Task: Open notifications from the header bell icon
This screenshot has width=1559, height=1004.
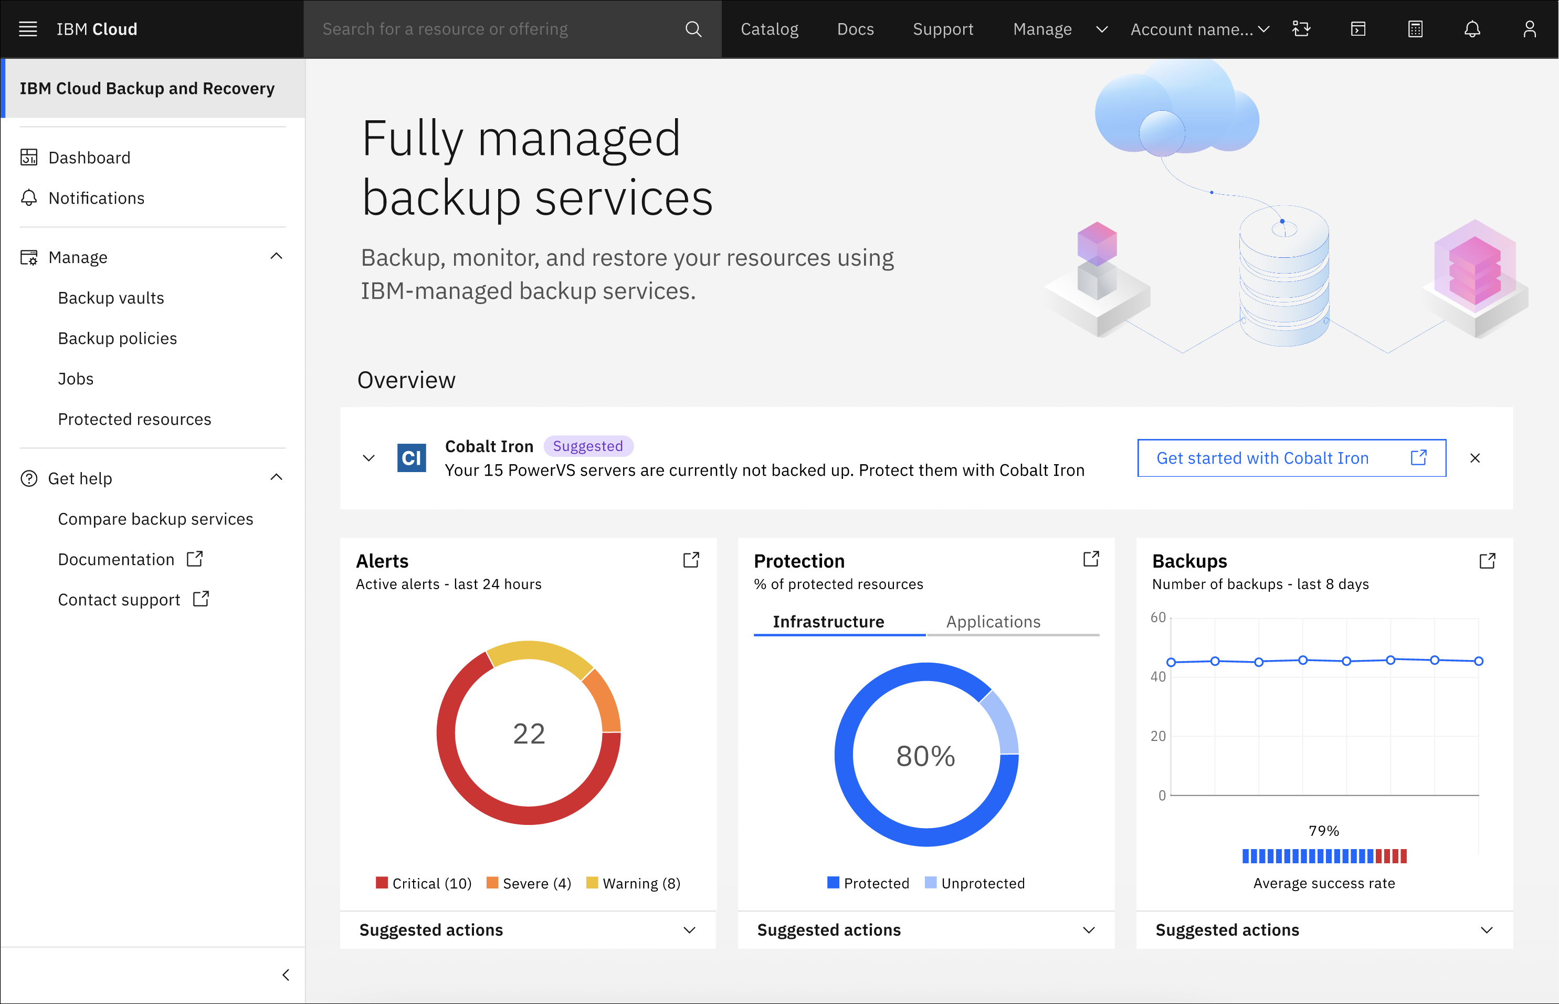Action: click(x=1473, y=29)
